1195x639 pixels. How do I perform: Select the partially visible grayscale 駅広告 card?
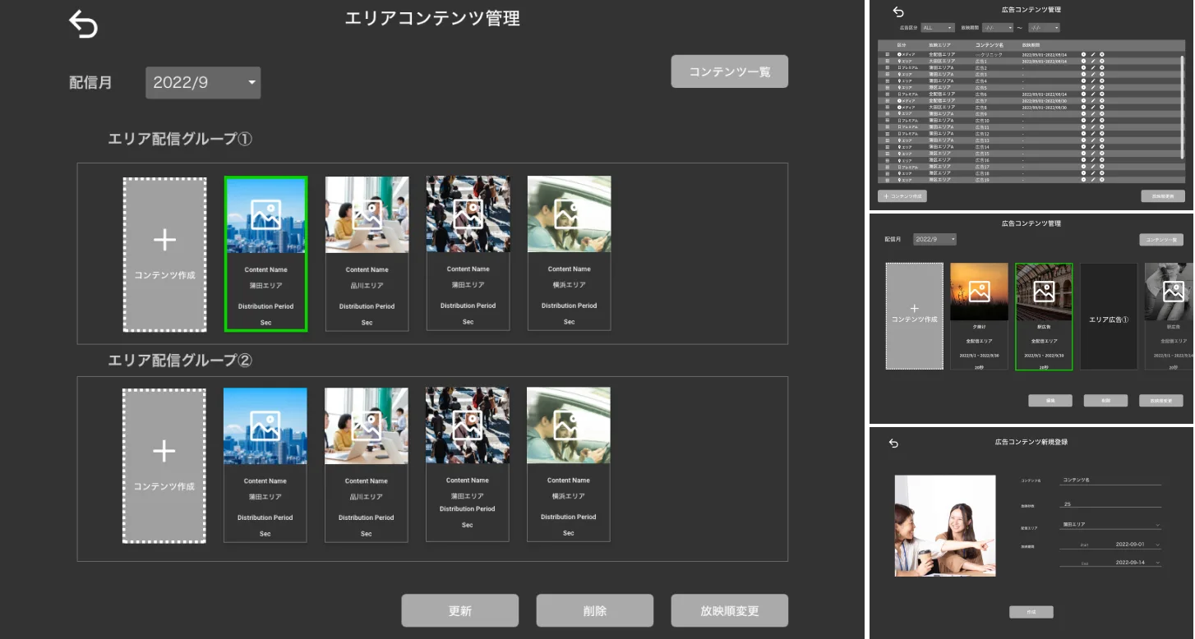click(x=1169, y=315)
